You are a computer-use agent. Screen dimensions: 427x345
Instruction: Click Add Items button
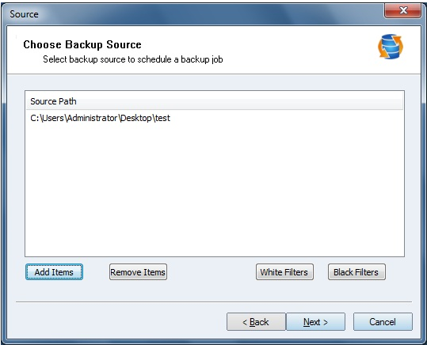pos(54,272)
